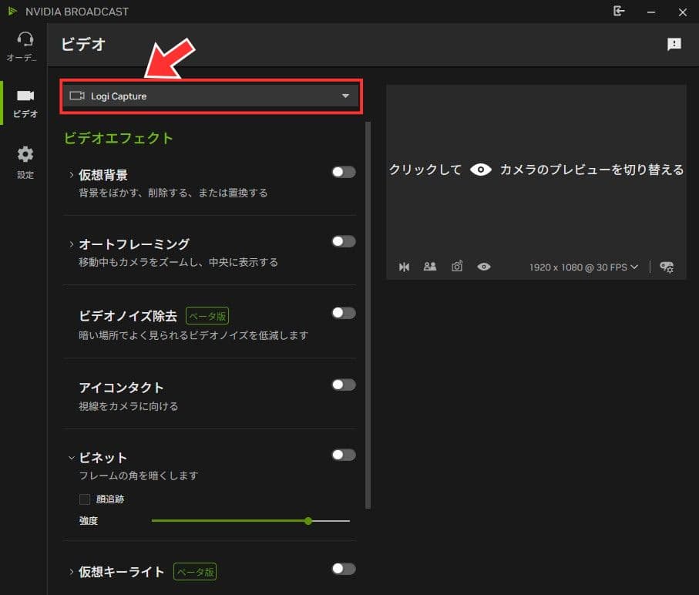699x595 pixels.
Task: Toggle preview with the small eye icon
Action: coord(484,267)
